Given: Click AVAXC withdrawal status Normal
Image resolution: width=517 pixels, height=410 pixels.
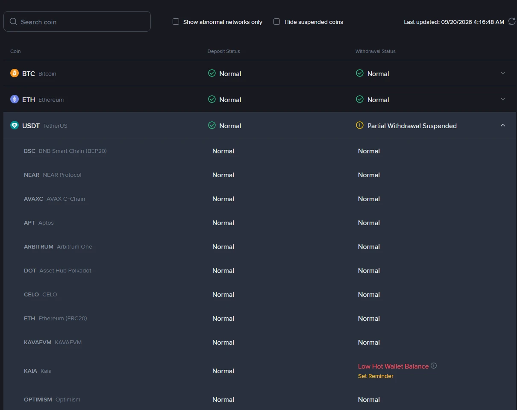Looking at the screenshot, I should pyautogui.click(x=369, y=199).
